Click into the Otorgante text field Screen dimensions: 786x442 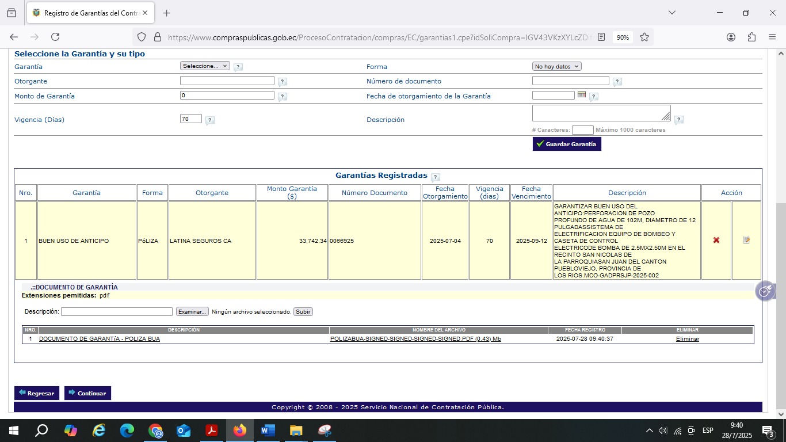227,81
